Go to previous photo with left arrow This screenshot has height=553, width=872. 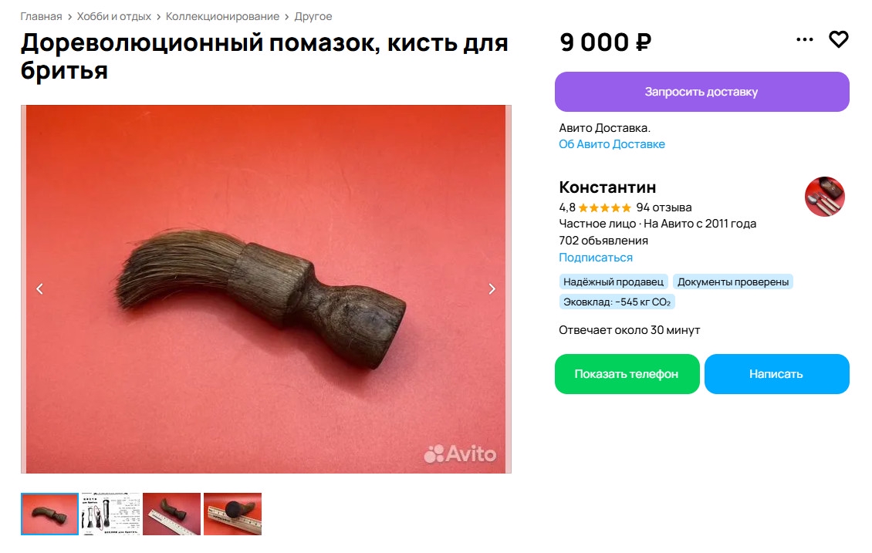tap(39, 289)
